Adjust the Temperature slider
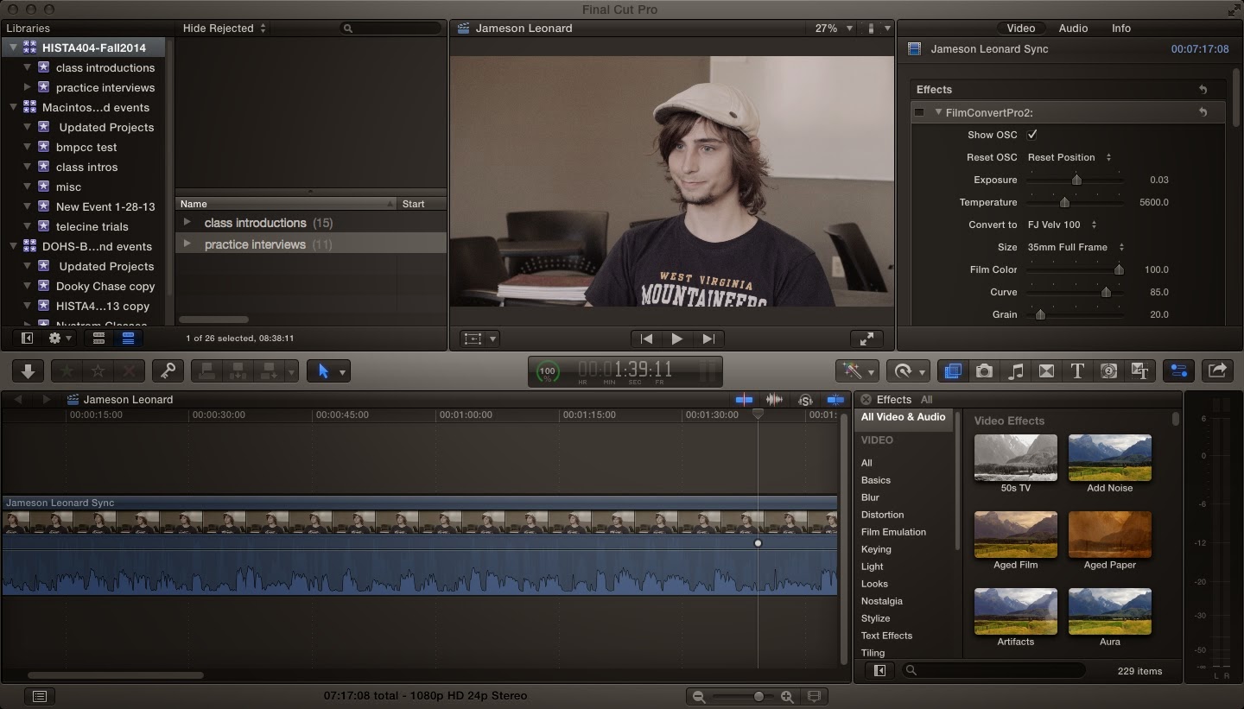Screen dimensions: 1244x709 [x=1065, y=202]
